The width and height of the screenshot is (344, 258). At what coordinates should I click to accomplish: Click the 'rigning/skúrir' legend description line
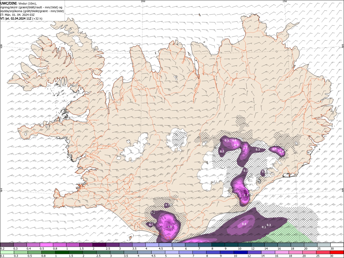point(31,7)
